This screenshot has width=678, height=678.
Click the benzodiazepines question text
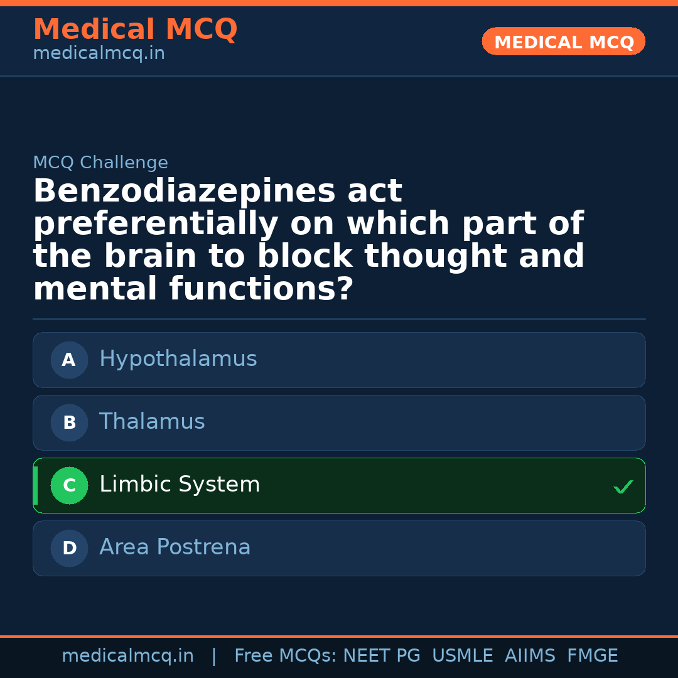pyautogui.click(x=308, y=240)
